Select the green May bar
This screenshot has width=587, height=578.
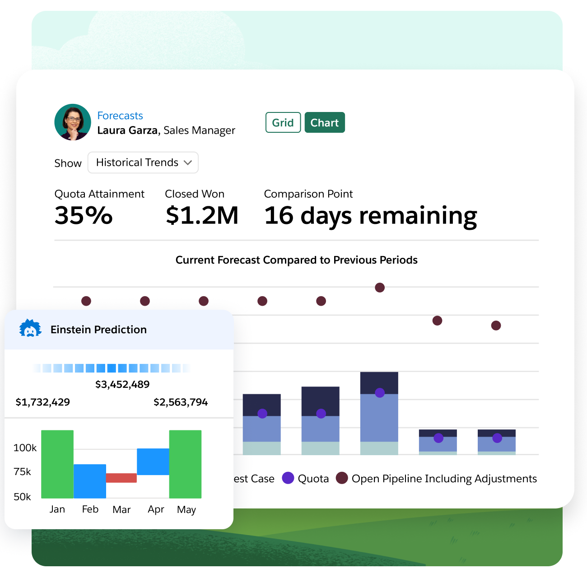click(x=186, y=464)
